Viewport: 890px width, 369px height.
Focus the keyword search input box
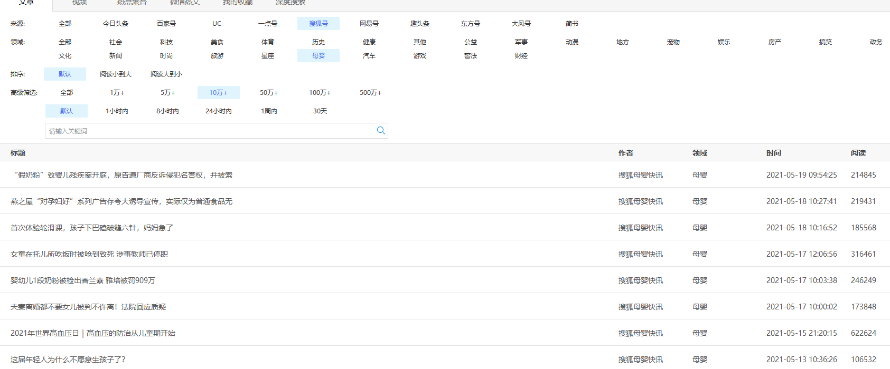[x=210, y=131]
